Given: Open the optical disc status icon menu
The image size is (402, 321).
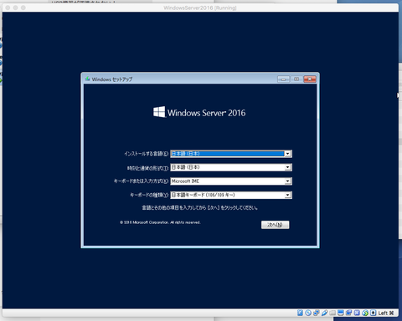Looking at the screenshot, I should [308, 313].
